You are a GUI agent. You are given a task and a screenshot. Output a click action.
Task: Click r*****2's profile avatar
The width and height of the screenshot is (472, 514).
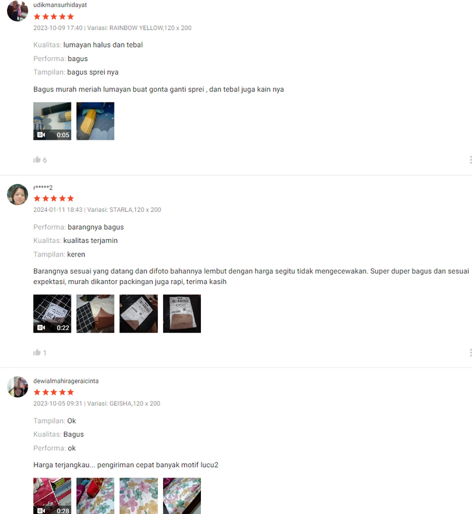tap(18, 194)
